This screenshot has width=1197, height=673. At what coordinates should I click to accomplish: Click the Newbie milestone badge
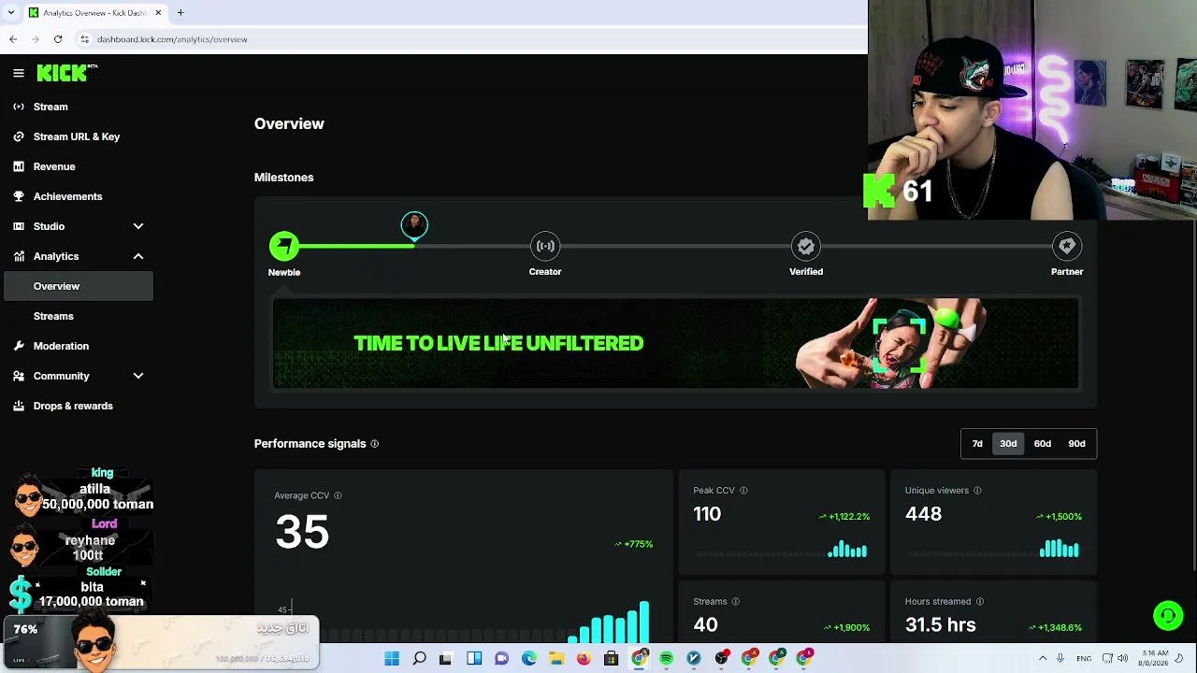tap(284, 247)
